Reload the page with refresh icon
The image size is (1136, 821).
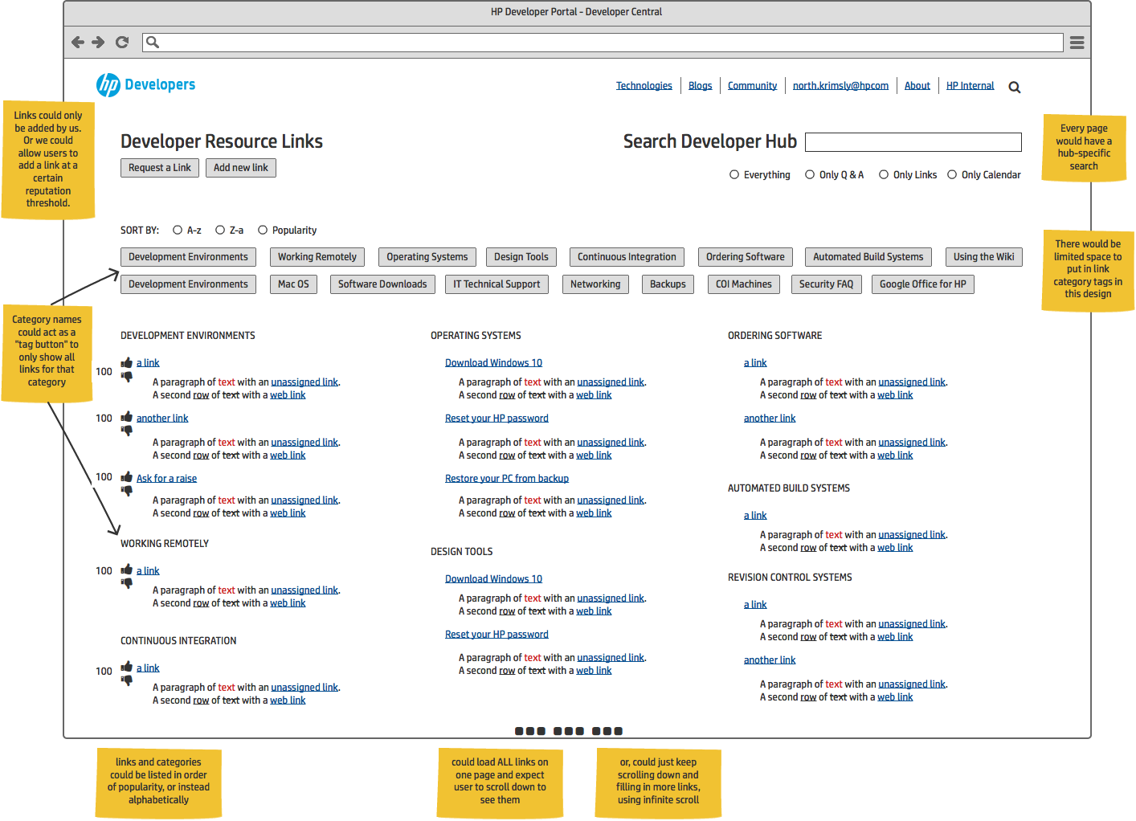point(122,43)
